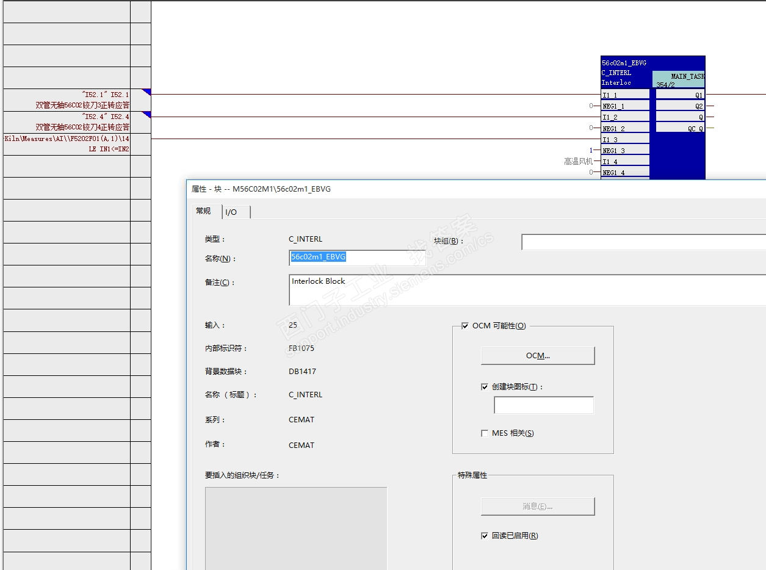Click the 备注 Interlock Block text area
The width and height of the screenshot is (766, 570).
point(527,290)
